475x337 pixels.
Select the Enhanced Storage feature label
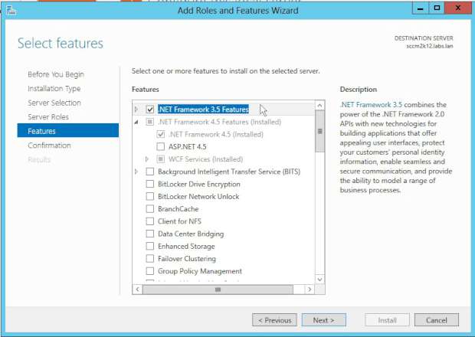(x=186, y=247)
